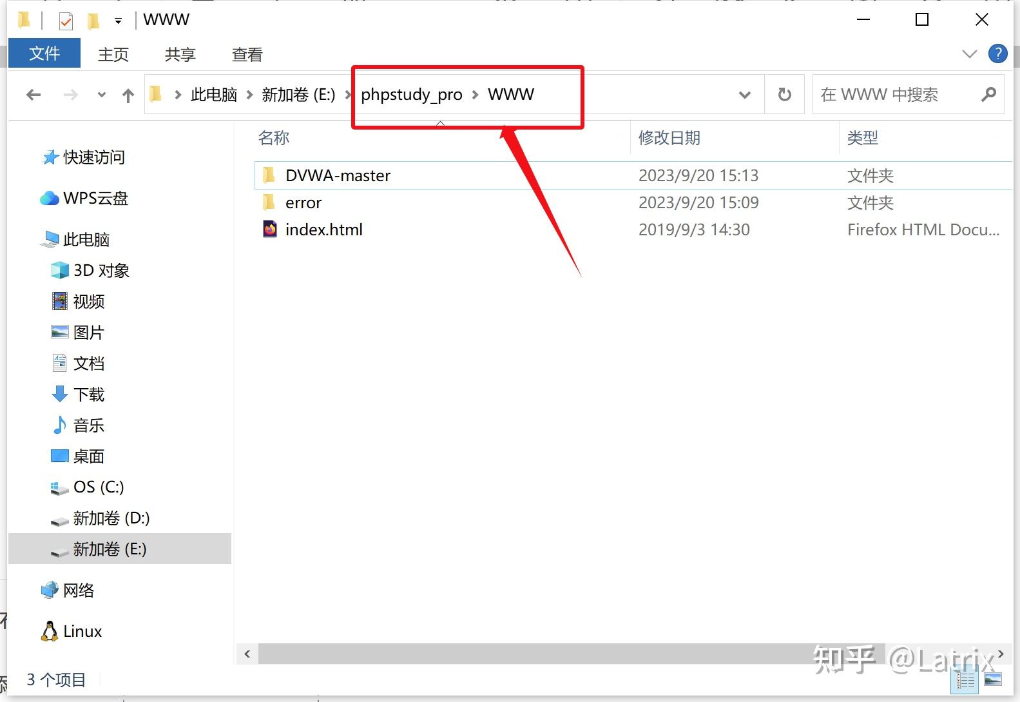Click the Properties quick-access icon in title bar

pyautogui.click(x=66, y=21)
